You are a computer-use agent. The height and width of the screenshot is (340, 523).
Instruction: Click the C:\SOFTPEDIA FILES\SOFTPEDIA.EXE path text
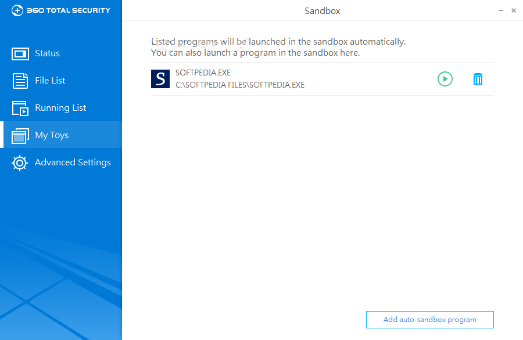240,85
